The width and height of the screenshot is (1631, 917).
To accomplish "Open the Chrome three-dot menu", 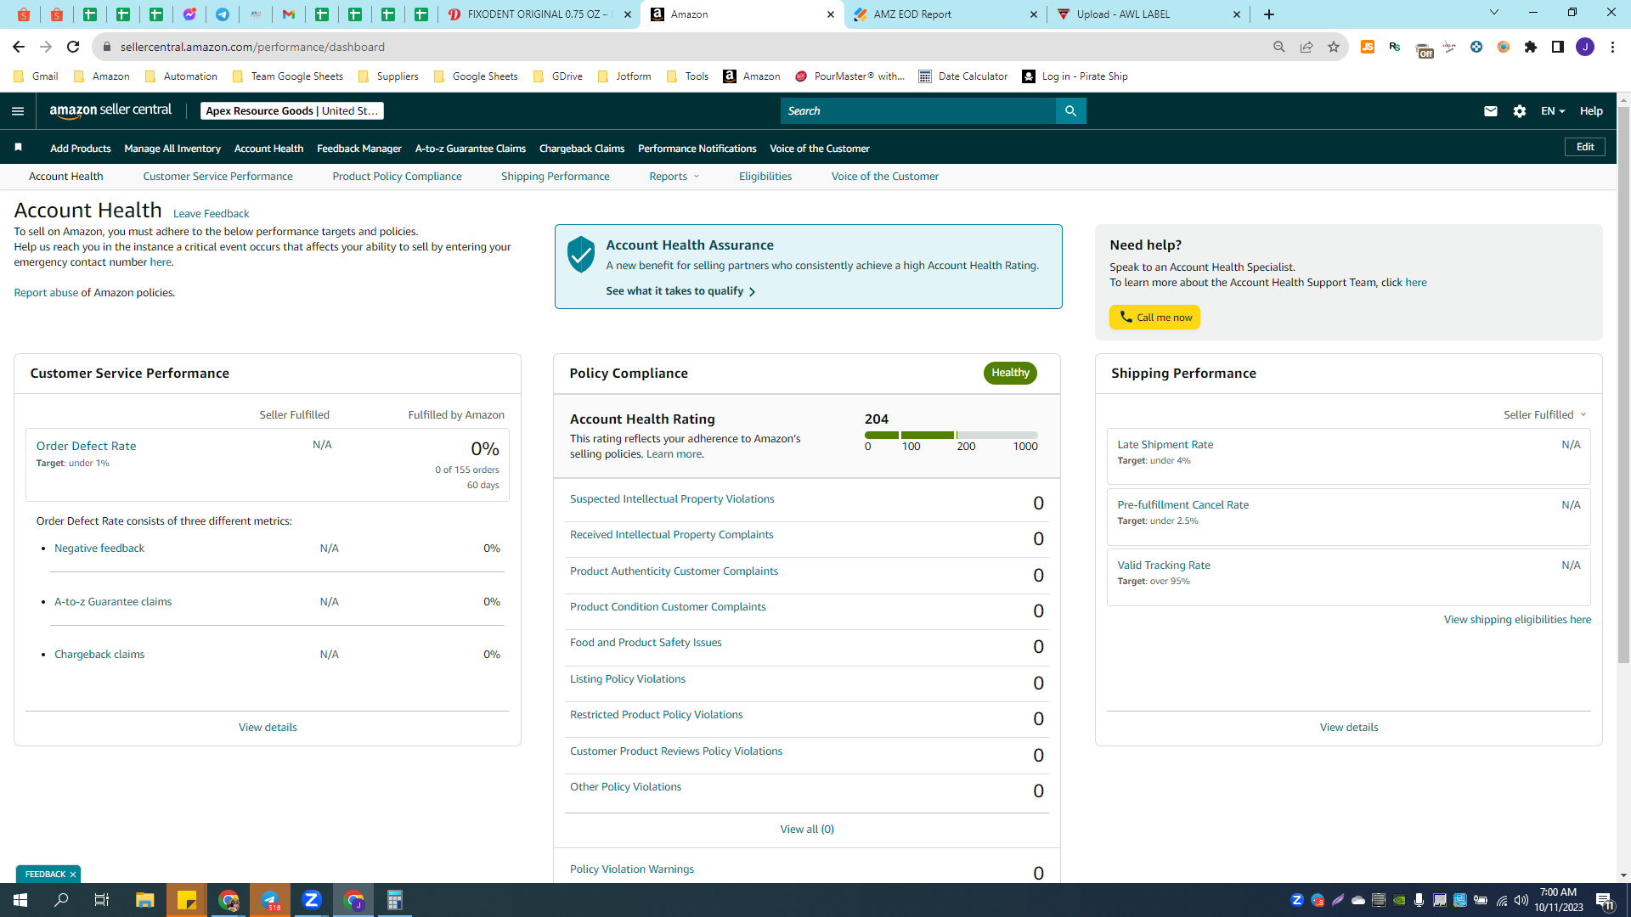I will pyautogui.click(x=1612, y=47).
